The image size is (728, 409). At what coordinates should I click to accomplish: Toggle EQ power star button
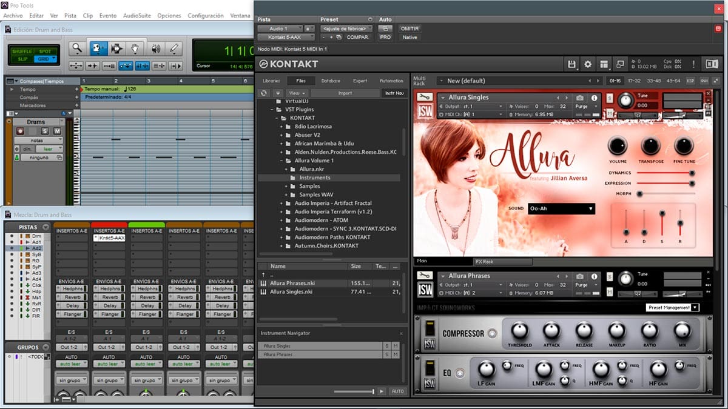coord(460,373)
